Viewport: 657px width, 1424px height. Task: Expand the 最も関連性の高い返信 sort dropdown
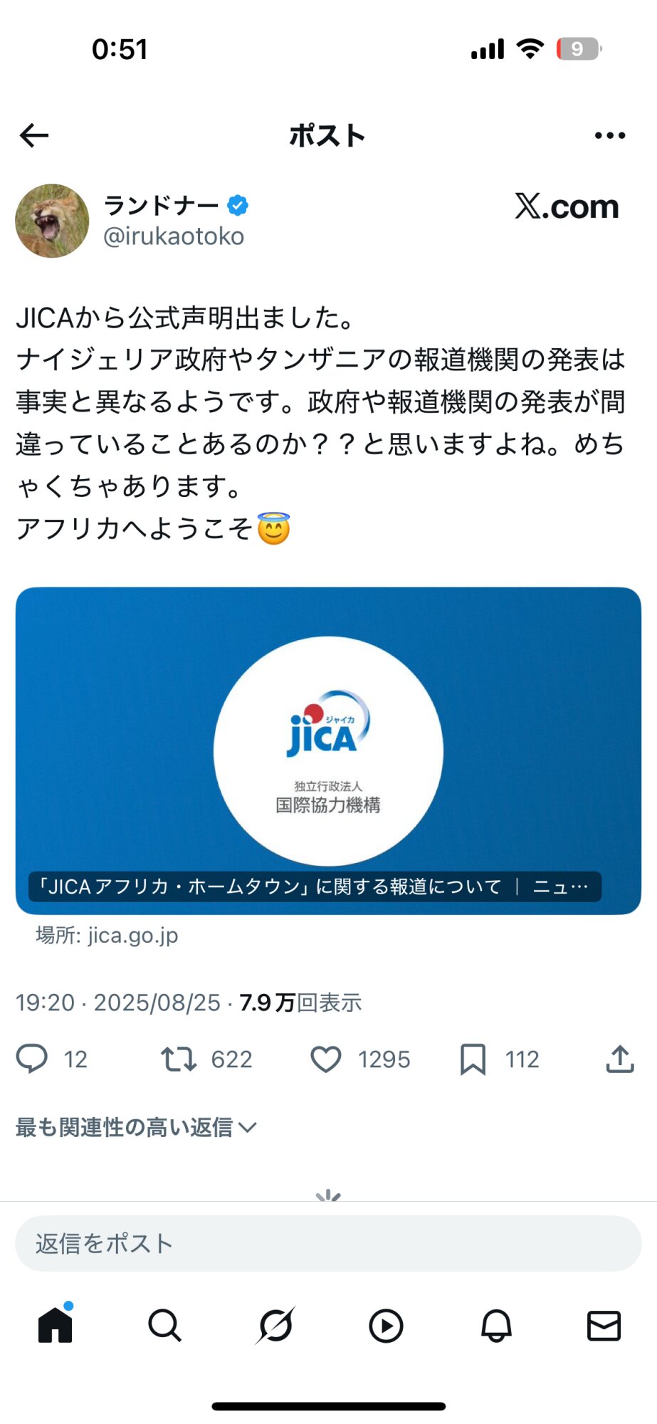[x=136, y=1127]
